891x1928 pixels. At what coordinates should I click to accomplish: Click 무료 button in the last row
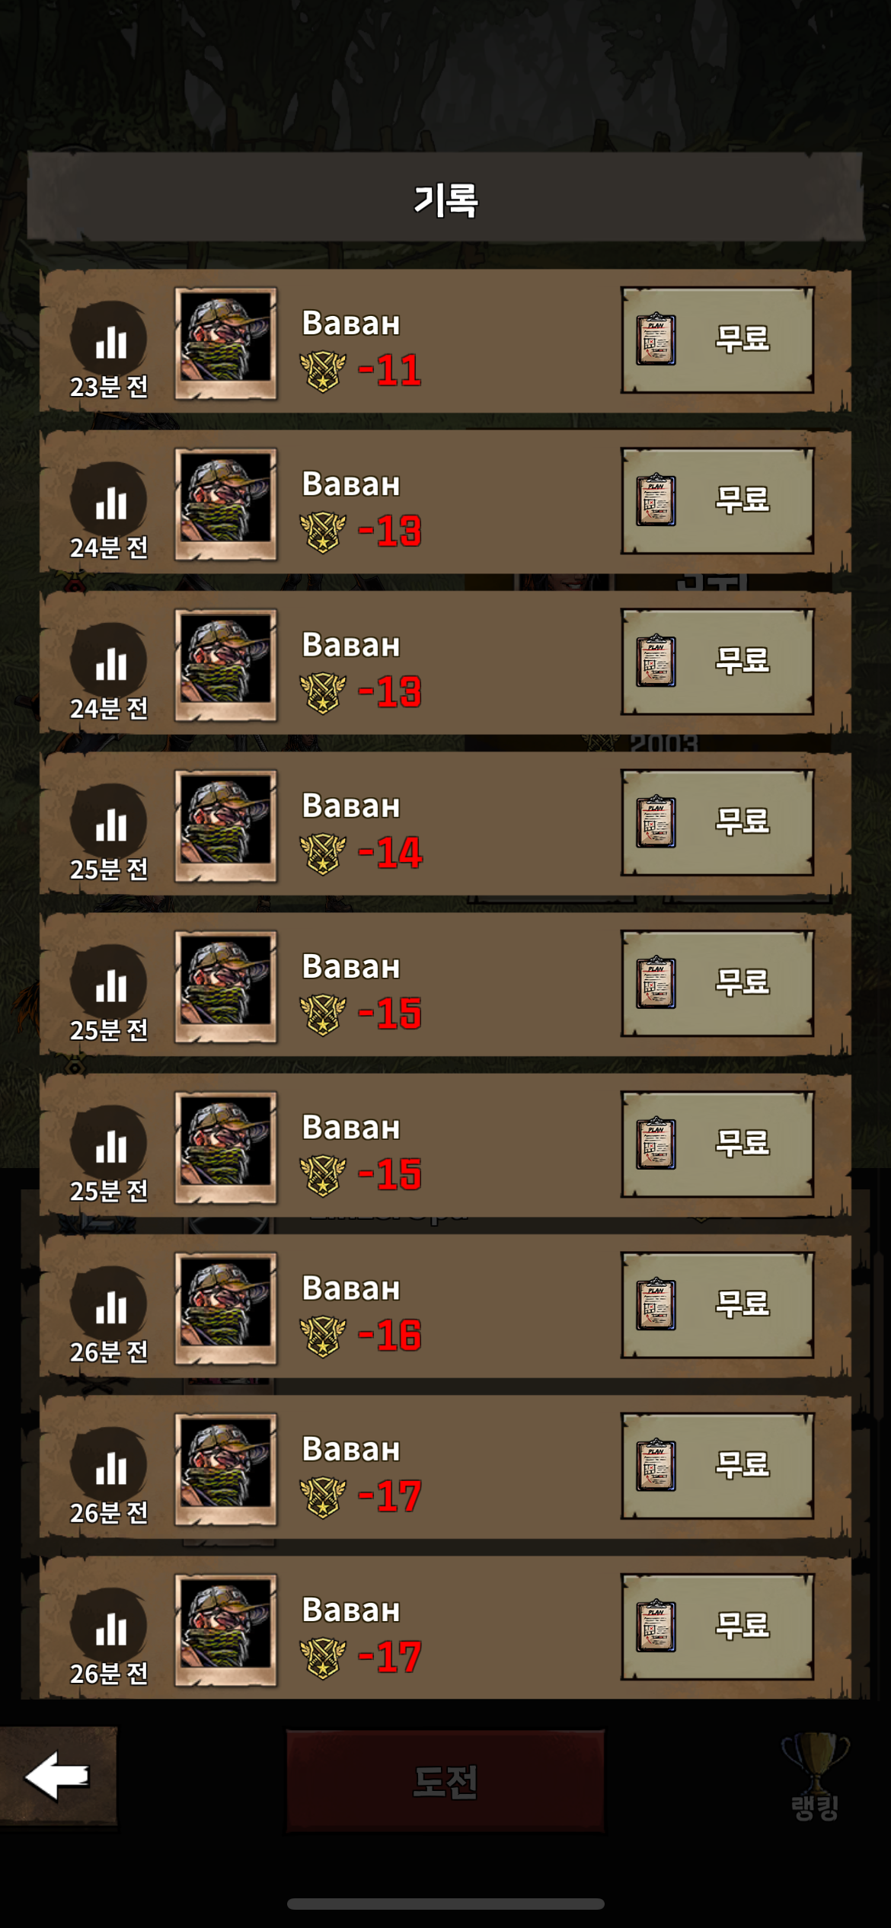tap(717, 1626)
